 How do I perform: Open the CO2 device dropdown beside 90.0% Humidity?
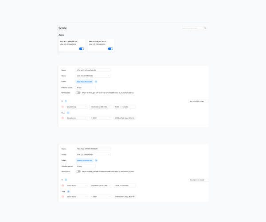point(101,107)
